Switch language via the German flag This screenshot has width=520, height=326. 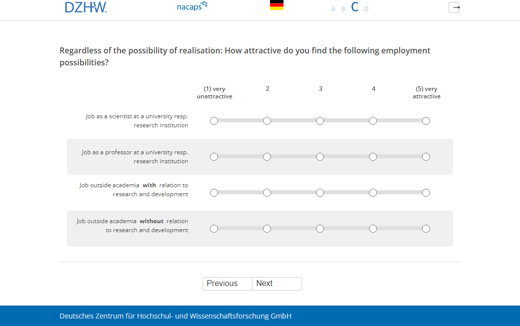pos(276,5)
